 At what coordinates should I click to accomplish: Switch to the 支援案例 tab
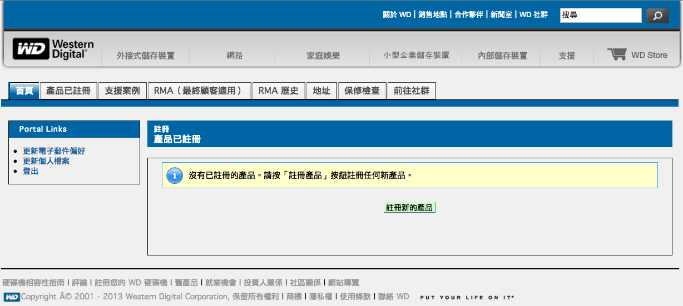(122, 91)
